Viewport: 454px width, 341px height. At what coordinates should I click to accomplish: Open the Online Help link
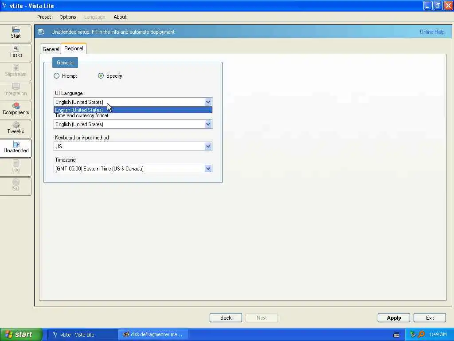[432, 32]
